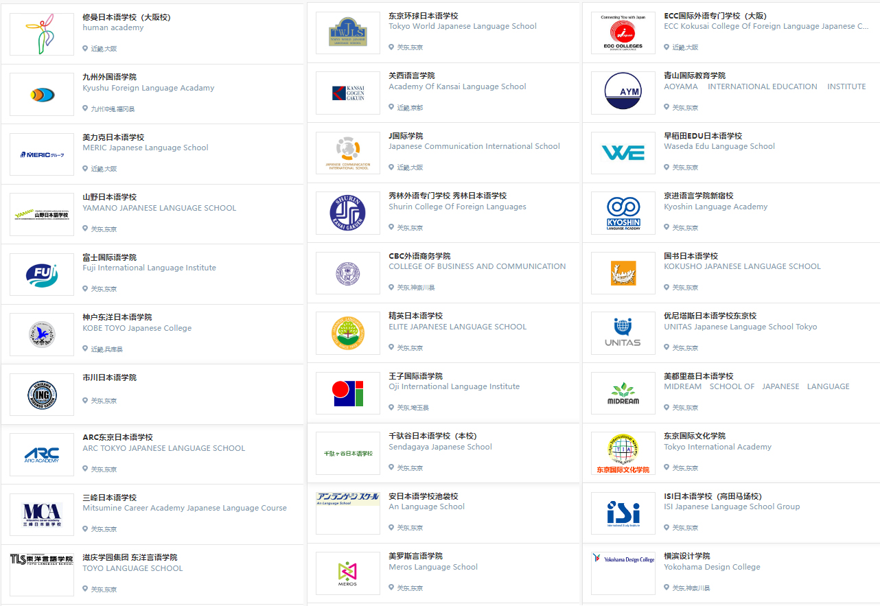
Task: Click the MCA Mitsumine Career Academy logo
Action: click(x=41, y=515)
